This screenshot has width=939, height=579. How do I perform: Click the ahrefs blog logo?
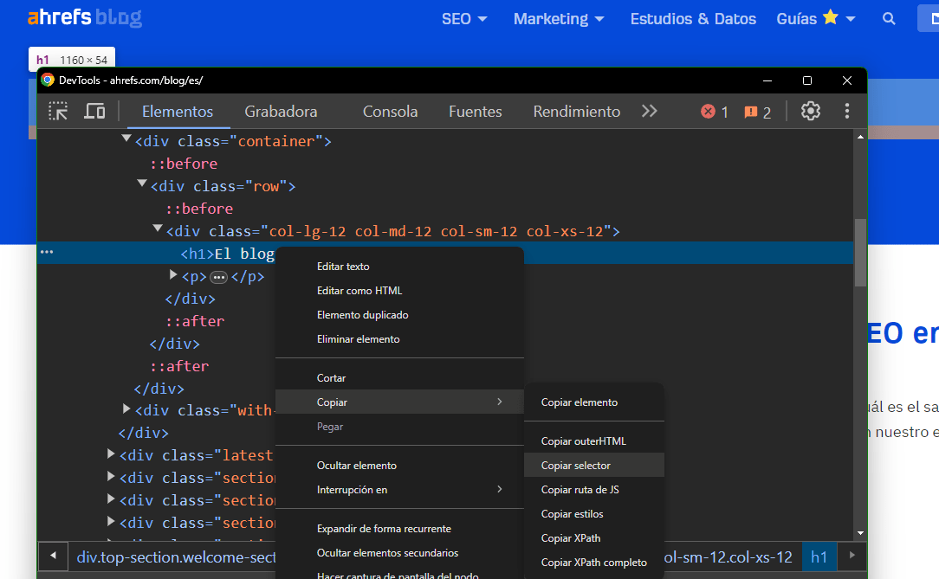click(x=83, y=16)
